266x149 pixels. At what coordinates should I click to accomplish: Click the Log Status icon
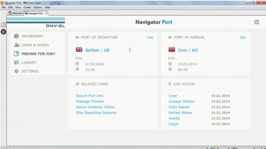tap(170, 84)
